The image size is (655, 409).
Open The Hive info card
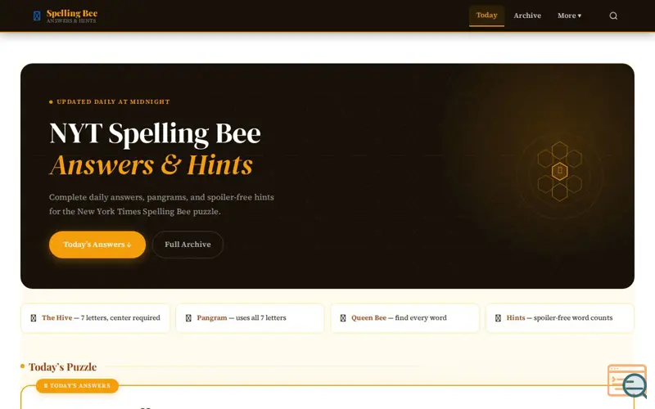point(95,318)
